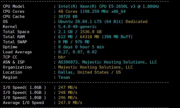Click the Dedicated text
Screen dimensions: 180x108
tap(136, 22)
